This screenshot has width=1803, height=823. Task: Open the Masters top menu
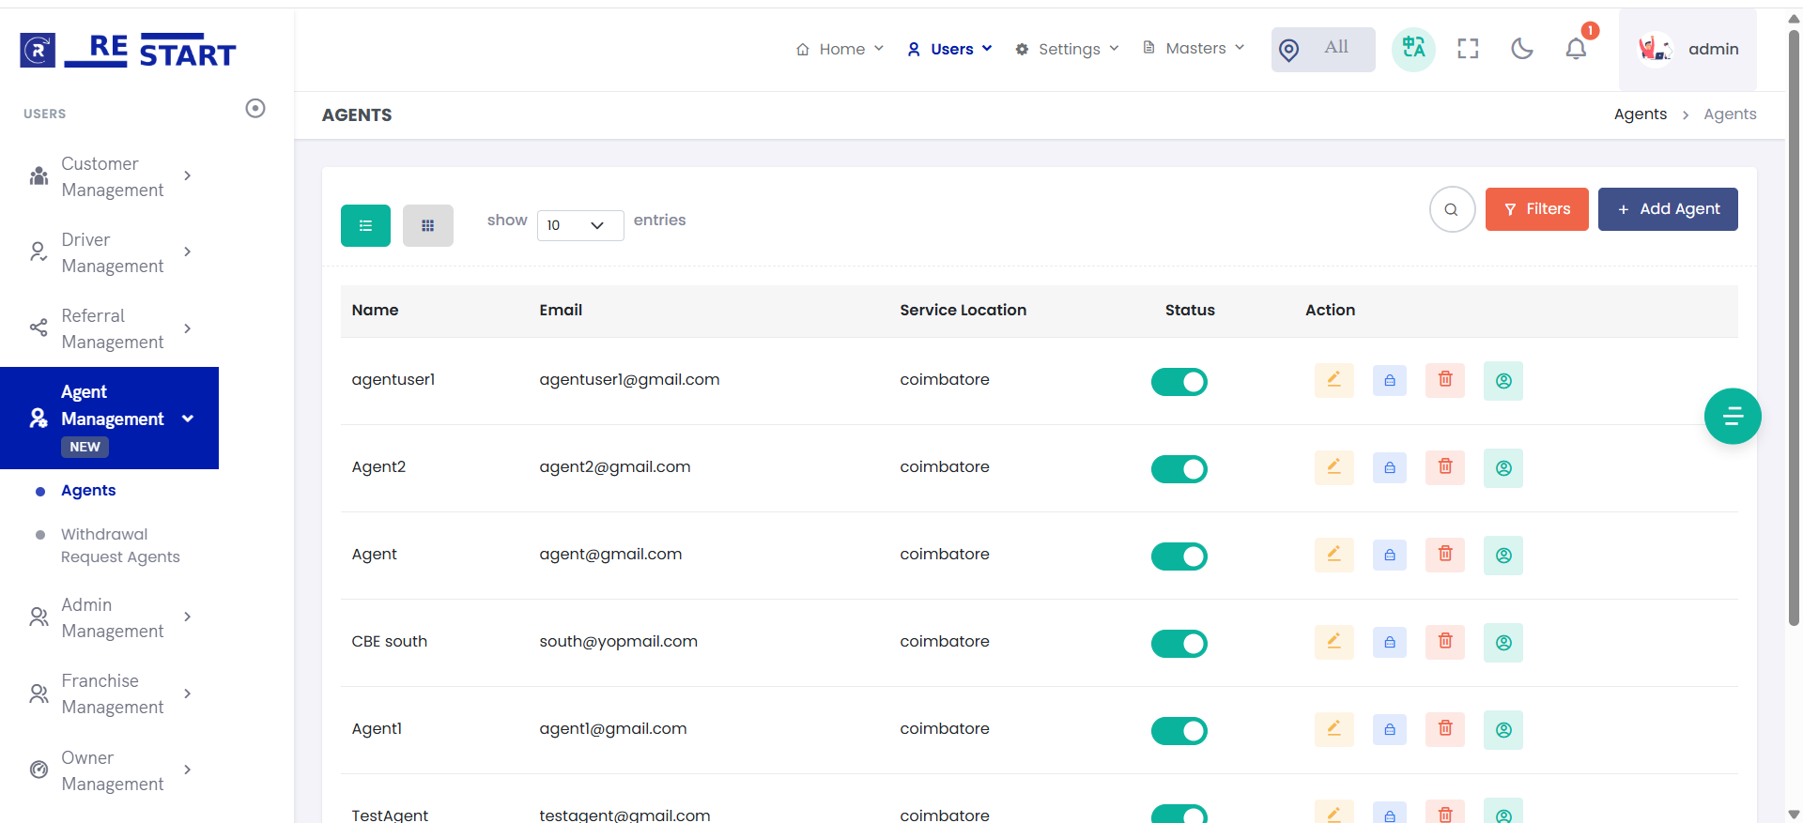pyautogui.click(x=1194, y=48)
